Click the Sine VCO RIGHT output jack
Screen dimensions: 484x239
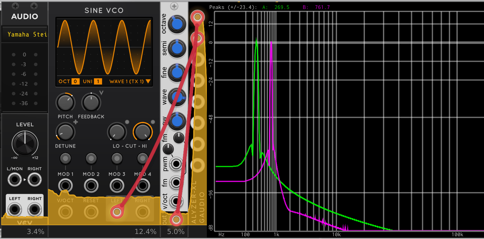click(143, 211)
